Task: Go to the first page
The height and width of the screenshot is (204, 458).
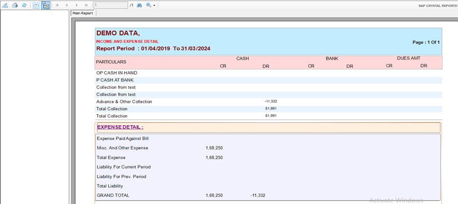Action: [x=57, y=5]
